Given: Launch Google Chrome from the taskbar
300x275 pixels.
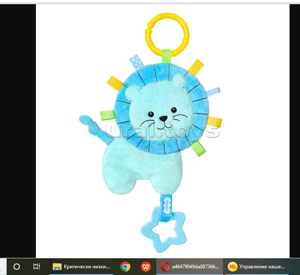Looking at the screenshot, I should pos(125,266).
